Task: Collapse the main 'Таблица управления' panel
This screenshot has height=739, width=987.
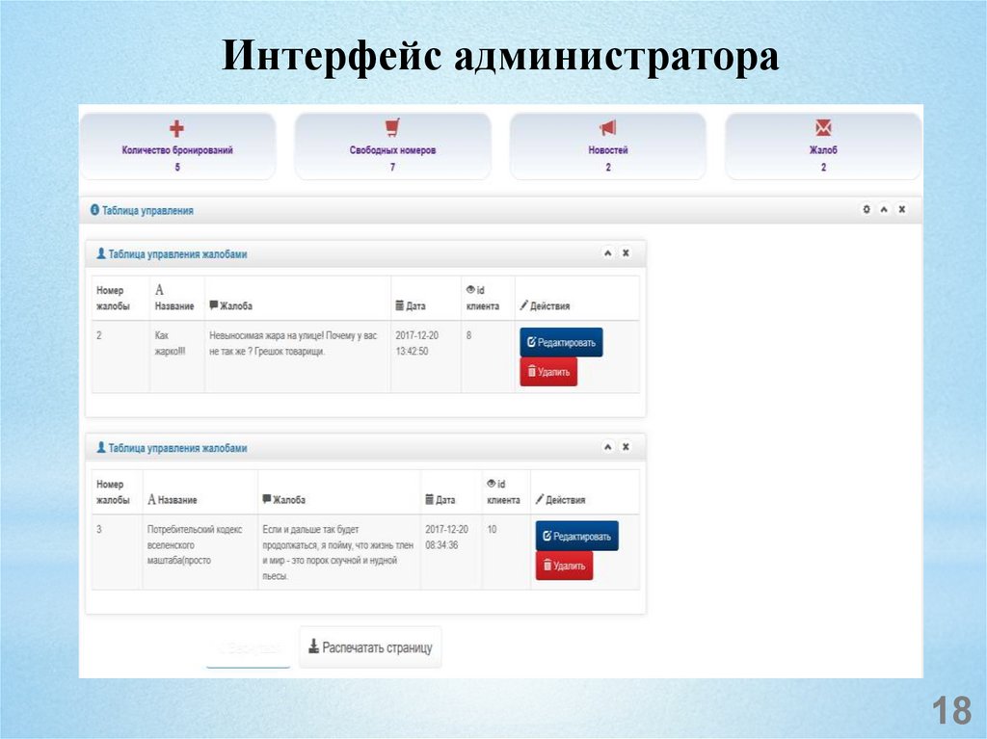Action: (x=884, y=209)
